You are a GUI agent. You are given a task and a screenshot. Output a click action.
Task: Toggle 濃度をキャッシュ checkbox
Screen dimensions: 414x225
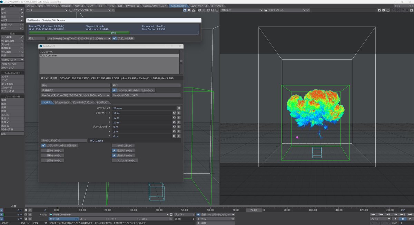click(114, 151)
